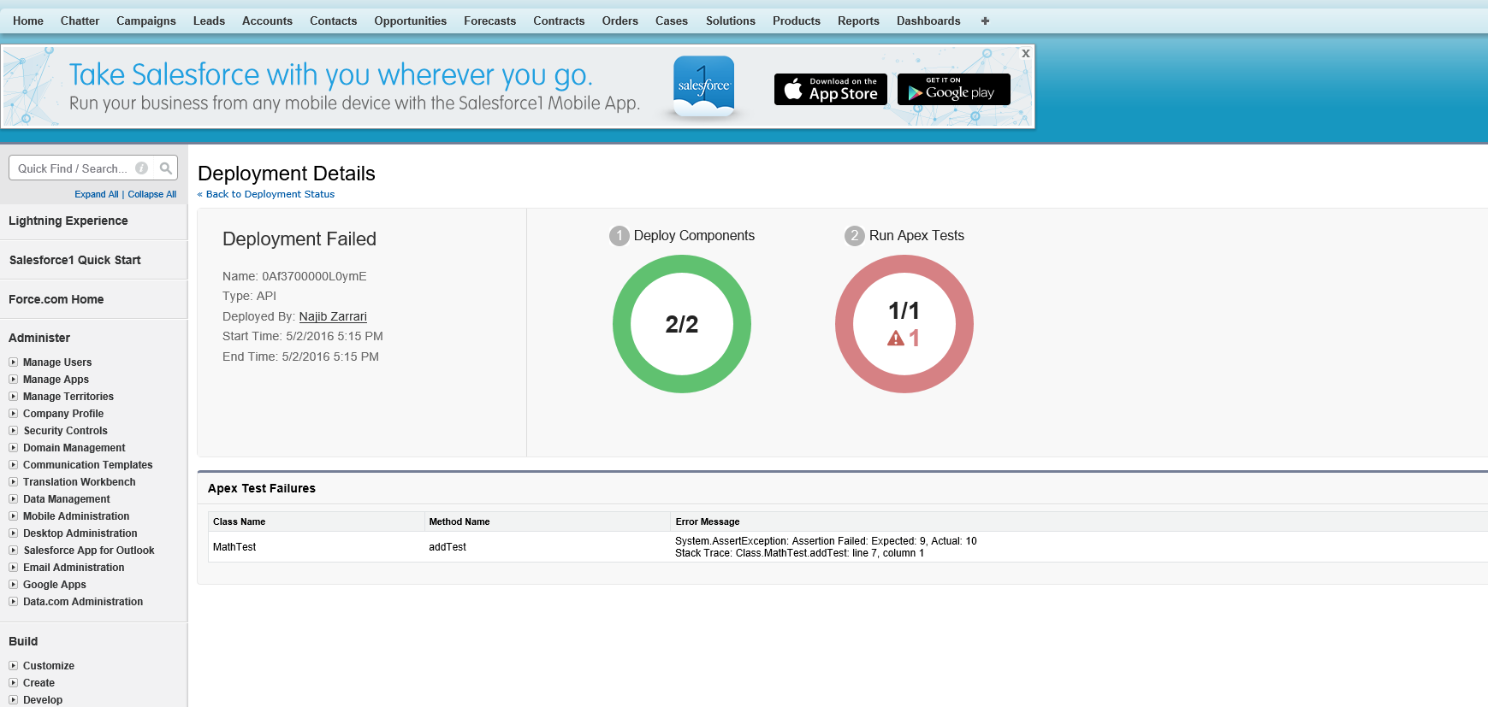Screen dimensions: 1488x707
Task: Open the Cases tab
Action: point(672,21)
